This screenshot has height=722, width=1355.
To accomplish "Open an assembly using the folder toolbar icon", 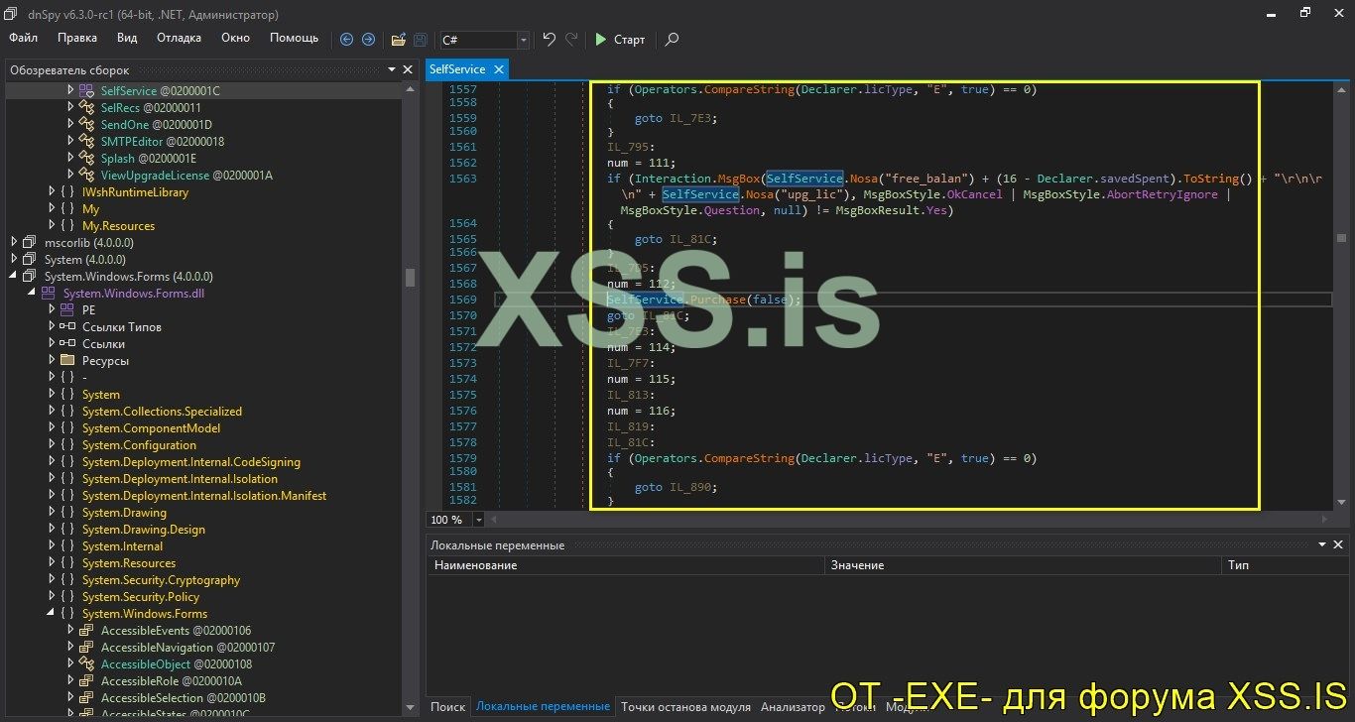I will pyautogui.click(x=398, y=40).
